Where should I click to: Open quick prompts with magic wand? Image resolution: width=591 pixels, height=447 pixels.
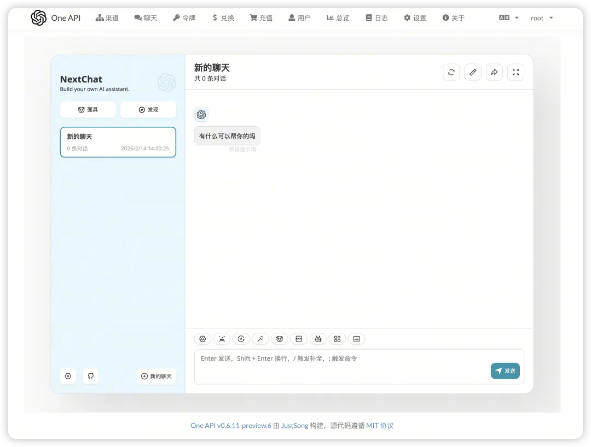(x=260, y=339)
